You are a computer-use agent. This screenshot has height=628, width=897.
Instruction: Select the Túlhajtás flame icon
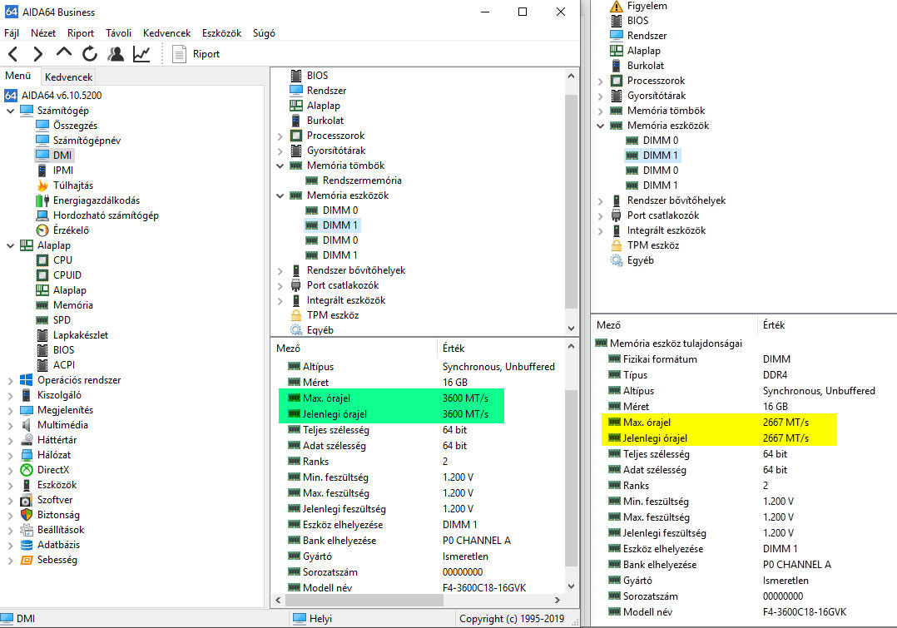pyautogui.click(x=42, y=185)
